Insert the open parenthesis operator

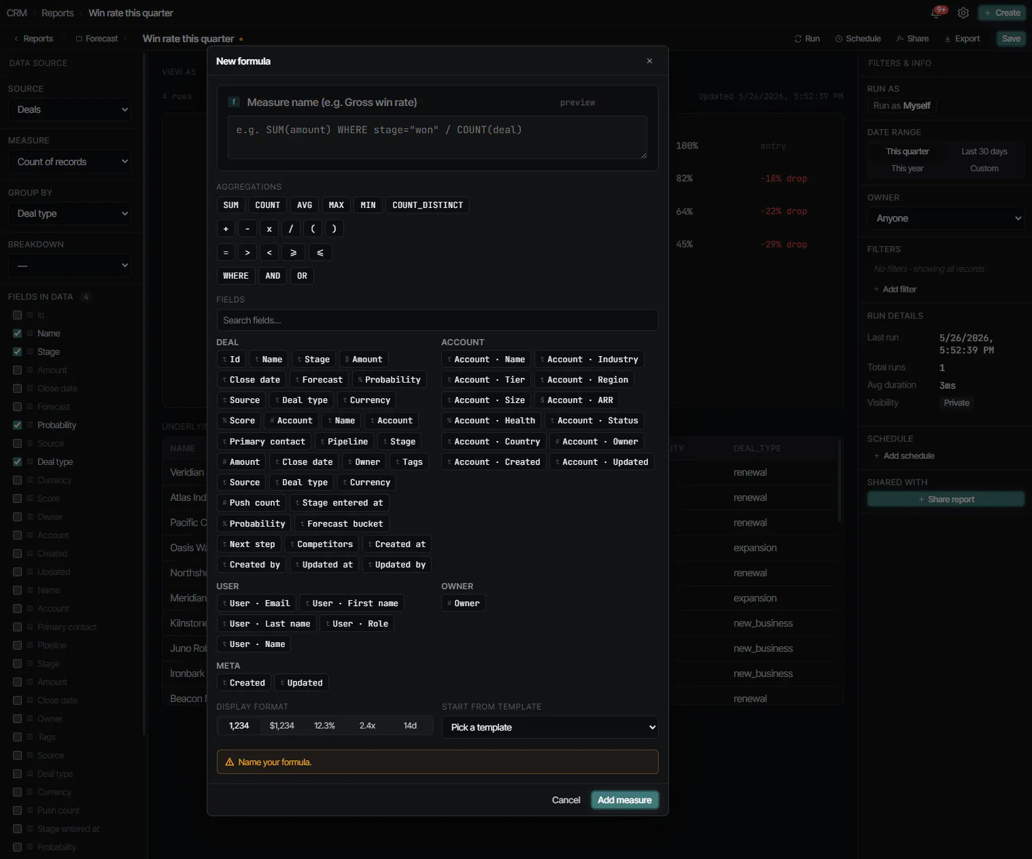point(313,229)
